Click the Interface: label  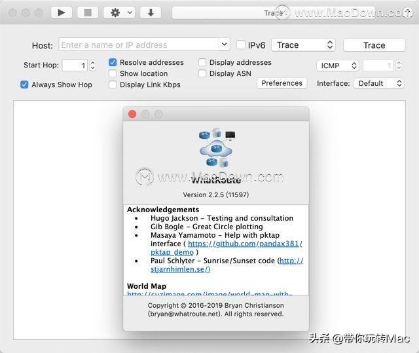coord(333,83)
